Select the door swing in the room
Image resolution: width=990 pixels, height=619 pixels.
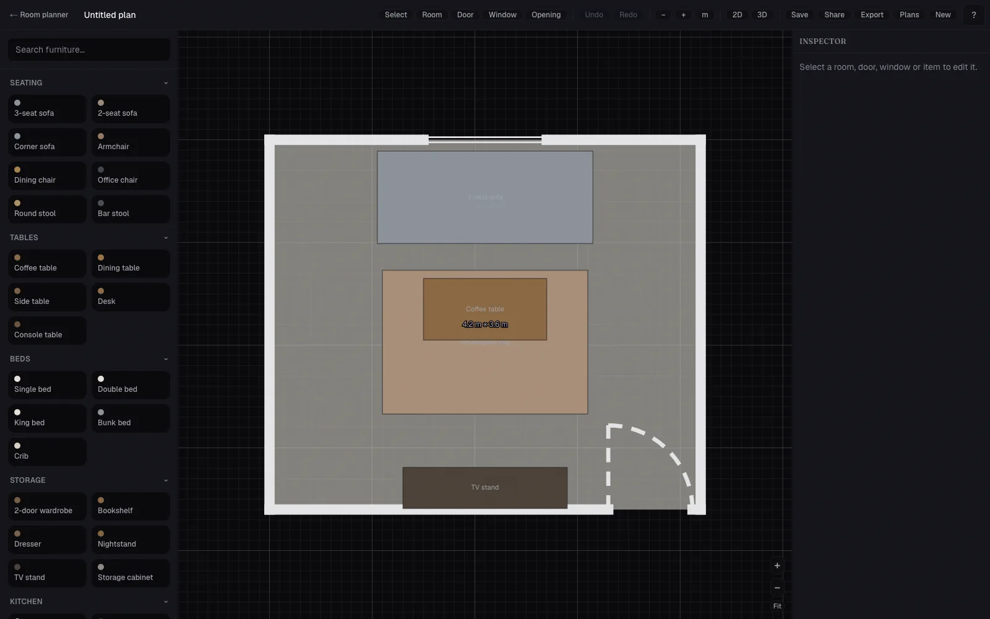650,467
